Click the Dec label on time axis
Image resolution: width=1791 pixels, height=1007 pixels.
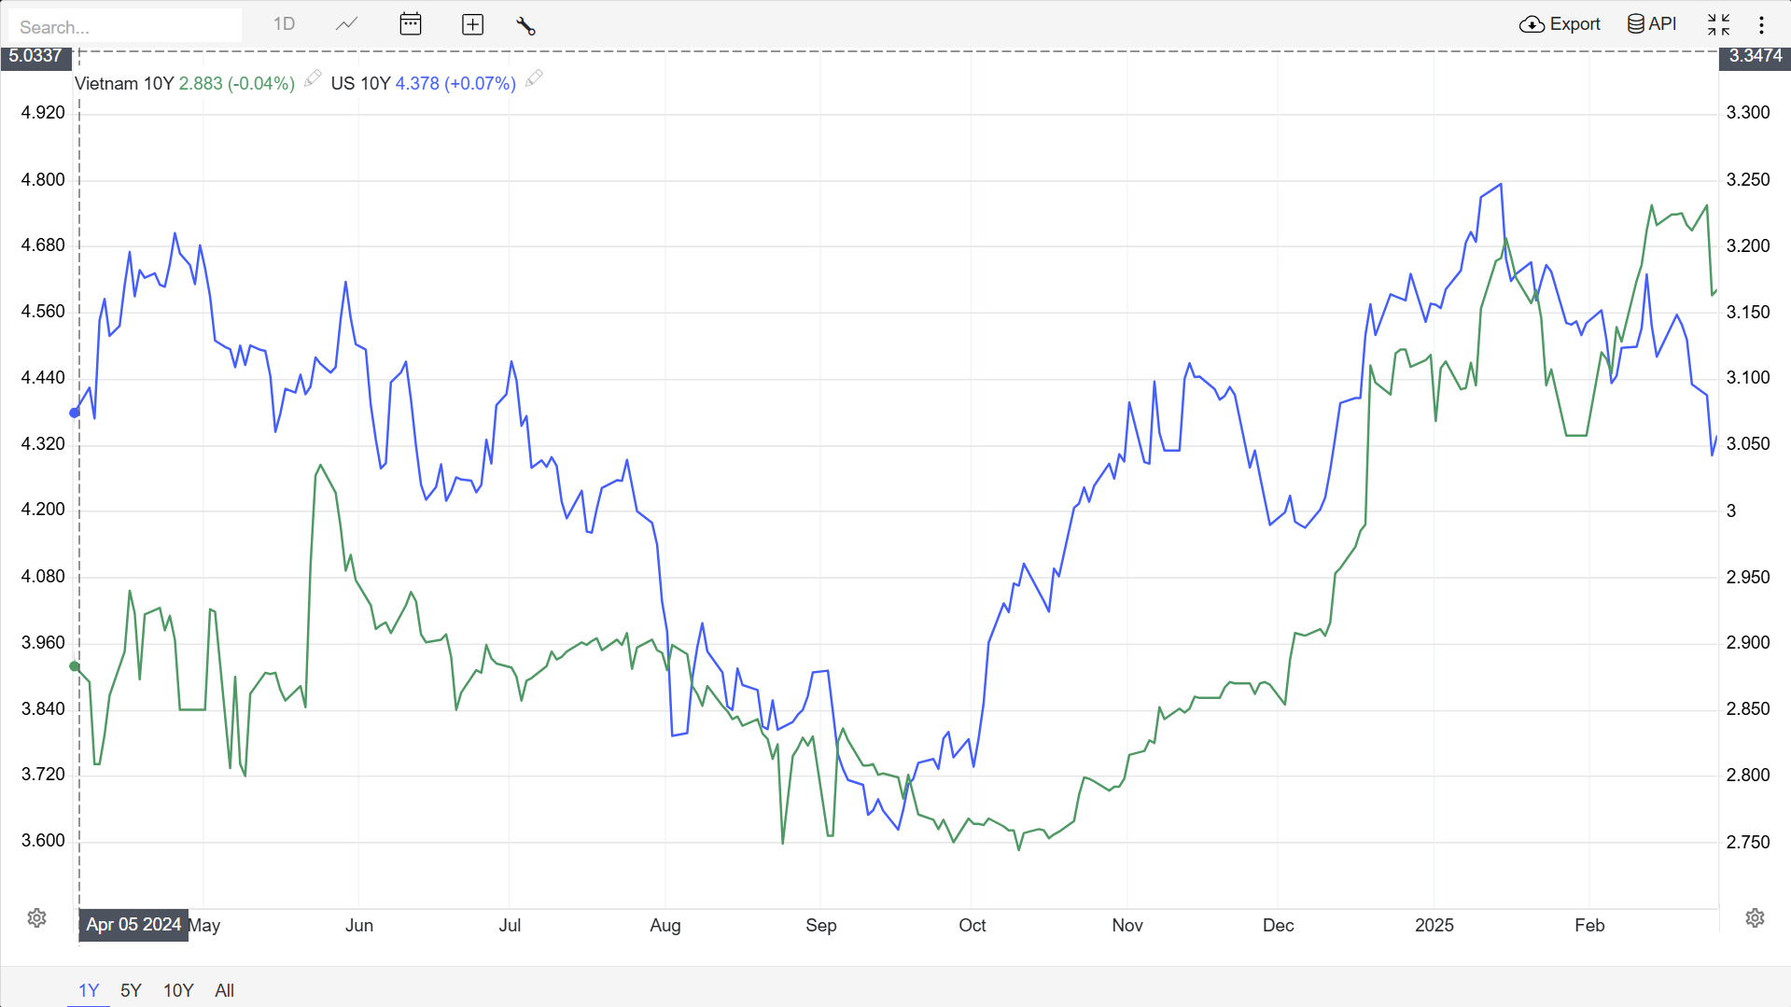coord(1279,925)
